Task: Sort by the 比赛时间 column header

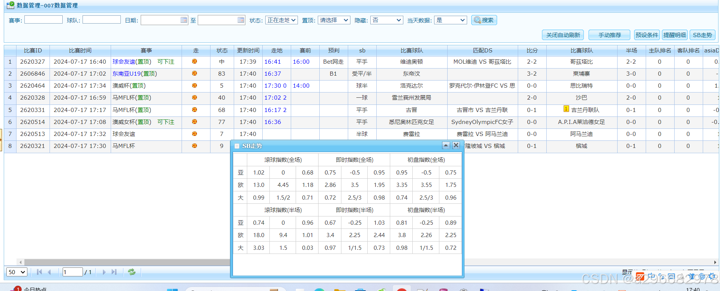Action: click(80, 51)
